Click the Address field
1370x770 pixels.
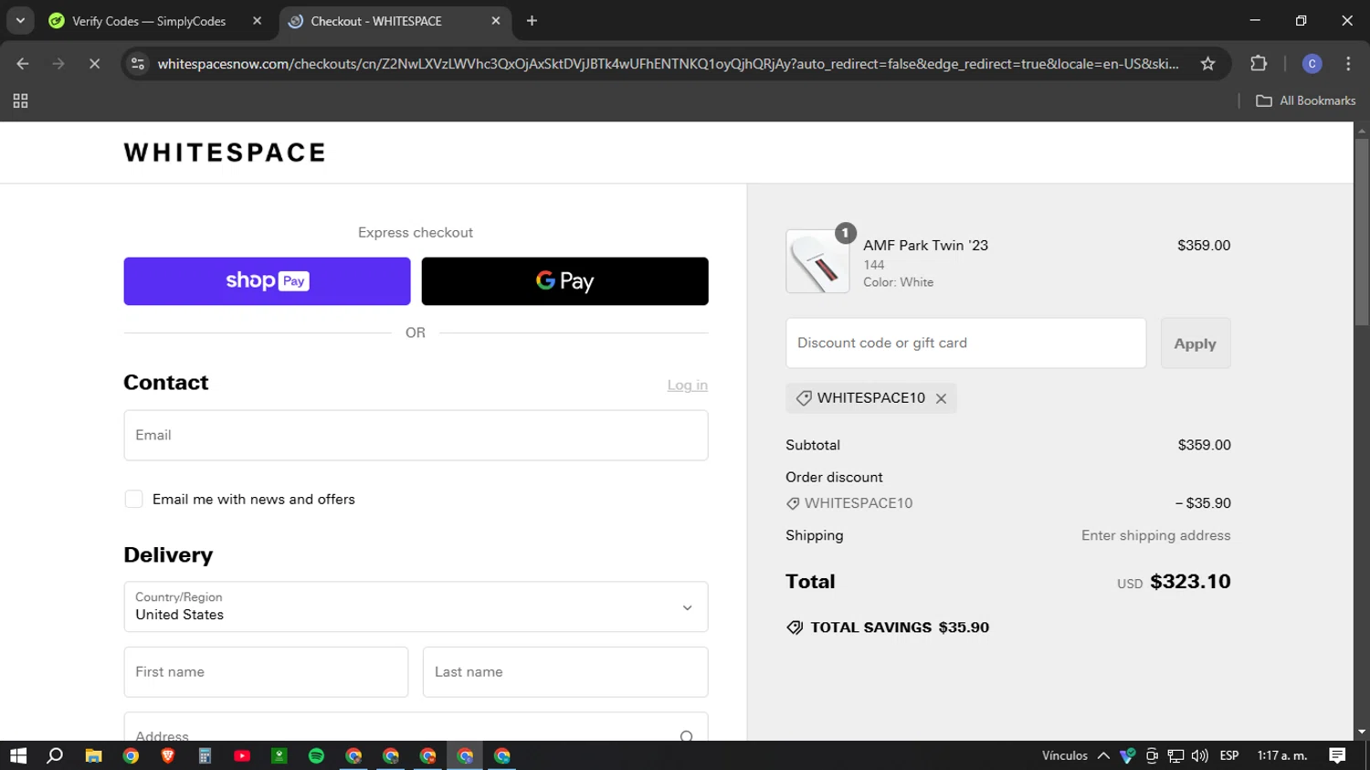pos(416,727)
